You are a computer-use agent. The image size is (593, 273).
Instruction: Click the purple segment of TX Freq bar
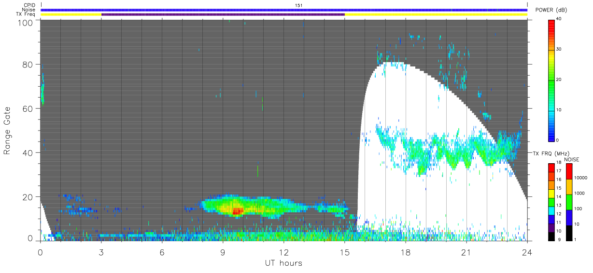(x=223, y=14)
